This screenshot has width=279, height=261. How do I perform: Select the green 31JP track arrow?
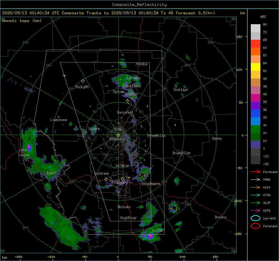coord(255,203)
